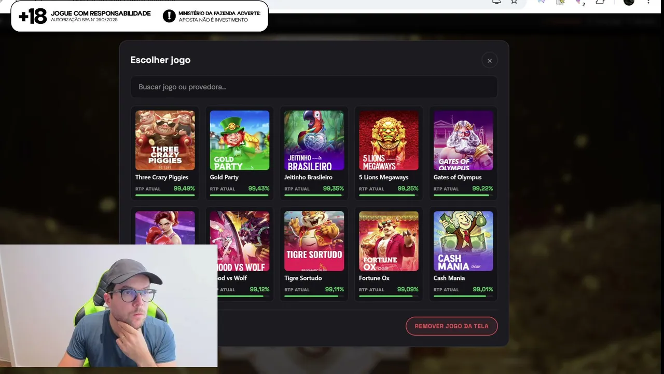Click the "Three Crazy Piggies" game title
664x374 pixels.
(x=162, y=177)
